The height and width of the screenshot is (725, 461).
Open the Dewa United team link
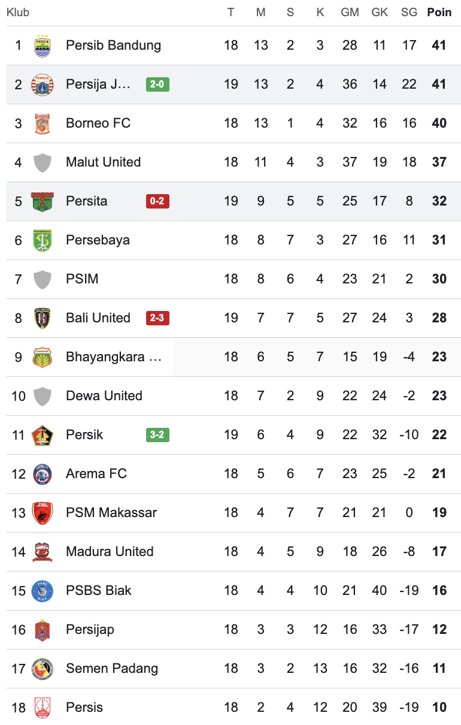click(x=104, y=396)
